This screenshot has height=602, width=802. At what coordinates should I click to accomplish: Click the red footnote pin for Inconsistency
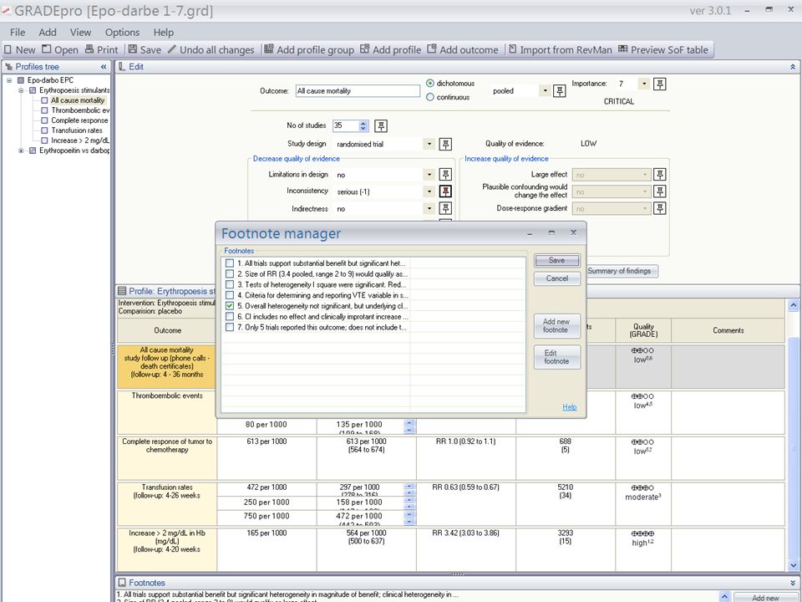coord(445,191)
